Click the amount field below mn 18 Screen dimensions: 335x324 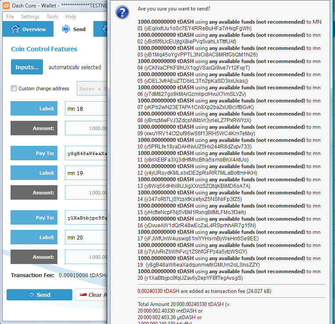(x=86, y=128)
